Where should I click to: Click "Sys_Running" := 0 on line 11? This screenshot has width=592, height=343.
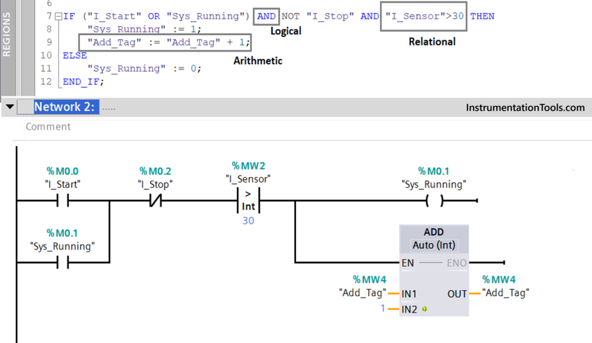pos(145,68)
